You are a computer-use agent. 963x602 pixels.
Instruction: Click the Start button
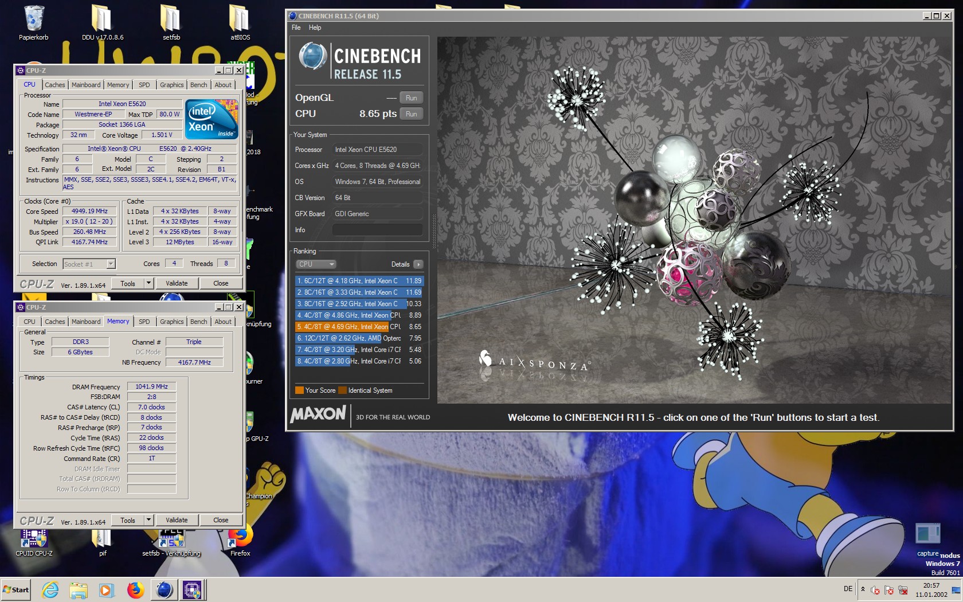(x=15, y=589)
